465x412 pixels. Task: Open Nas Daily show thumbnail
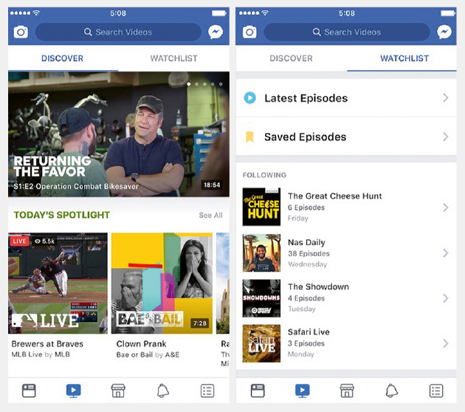[261, 253]
